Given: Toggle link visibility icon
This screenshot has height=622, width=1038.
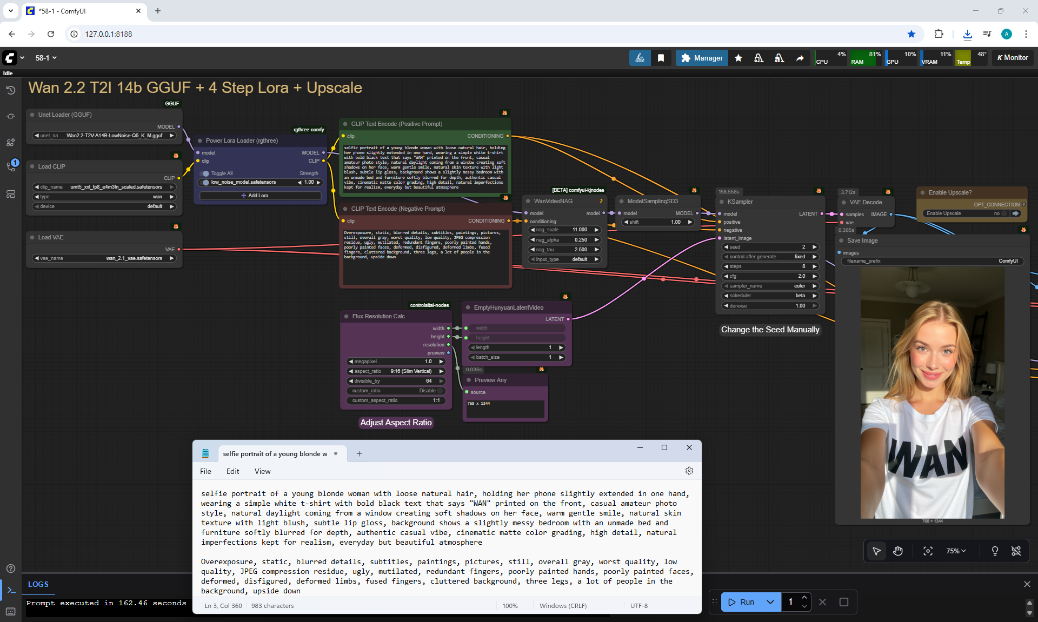Looking at the screenshot, I should 1016,551.
